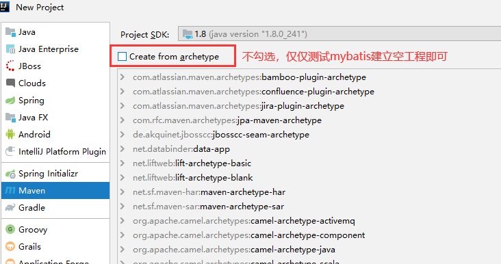Click the Java project type icon
Image resolution: width=501 pixels, height=264 pixels.
click(10, 32)
